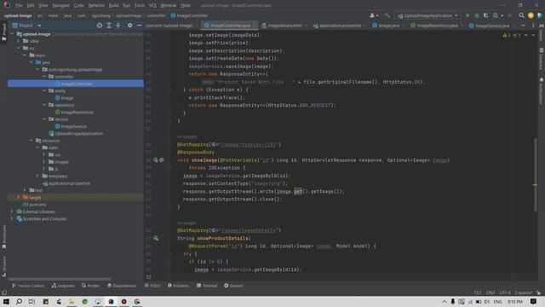Select application.properties in project tree
This screenshot has width=545, height=307.
(x=69, y=183)
